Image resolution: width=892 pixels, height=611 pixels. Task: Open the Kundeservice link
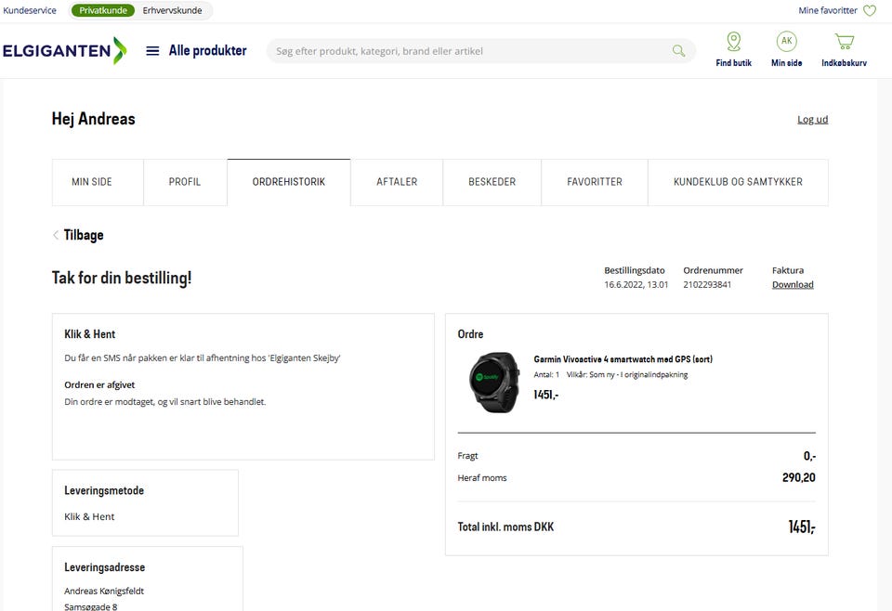(x=30, y=10)
